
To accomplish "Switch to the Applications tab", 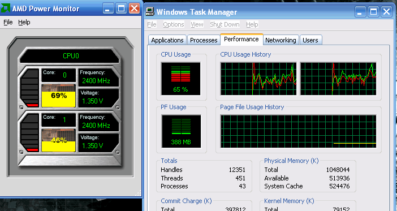I will (x=167, y=40).
